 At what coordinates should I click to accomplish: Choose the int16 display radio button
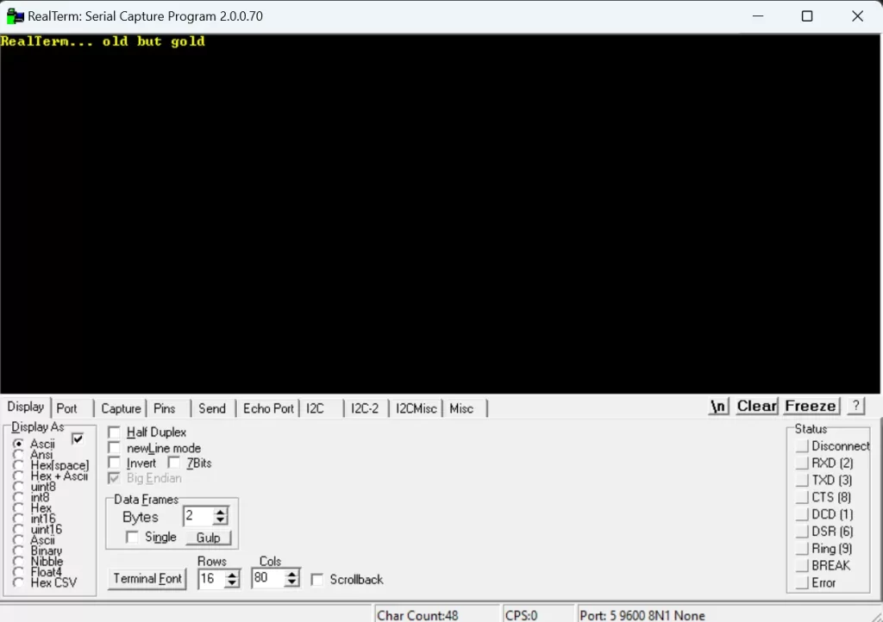pos(19,519)
